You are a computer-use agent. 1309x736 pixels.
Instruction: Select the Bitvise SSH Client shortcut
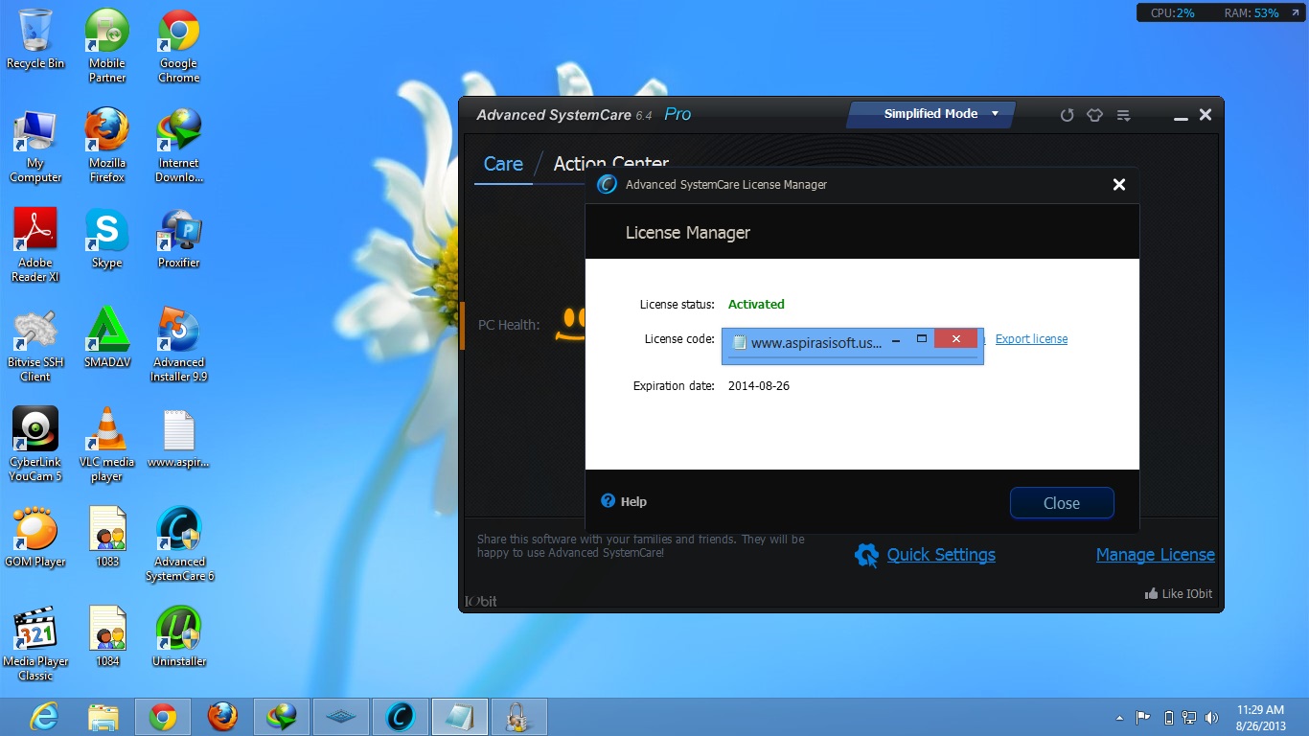(x=35, y=345)
